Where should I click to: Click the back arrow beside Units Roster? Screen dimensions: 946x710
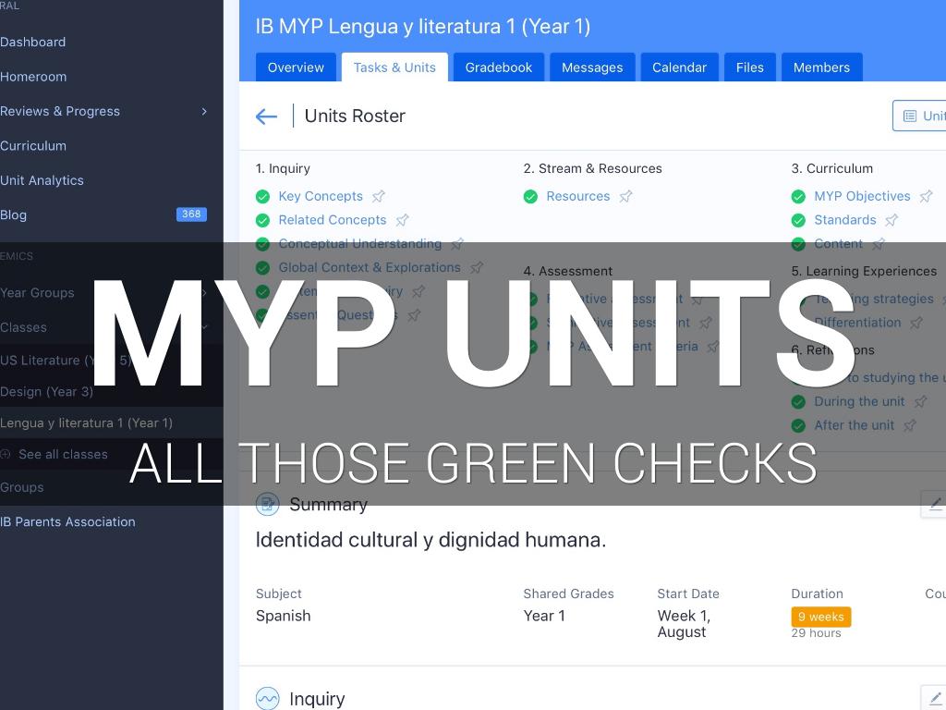[x=266, y=116]
